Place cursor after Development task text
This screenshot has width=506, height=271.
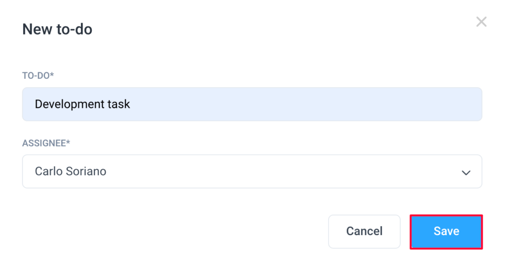click(131, 104)
